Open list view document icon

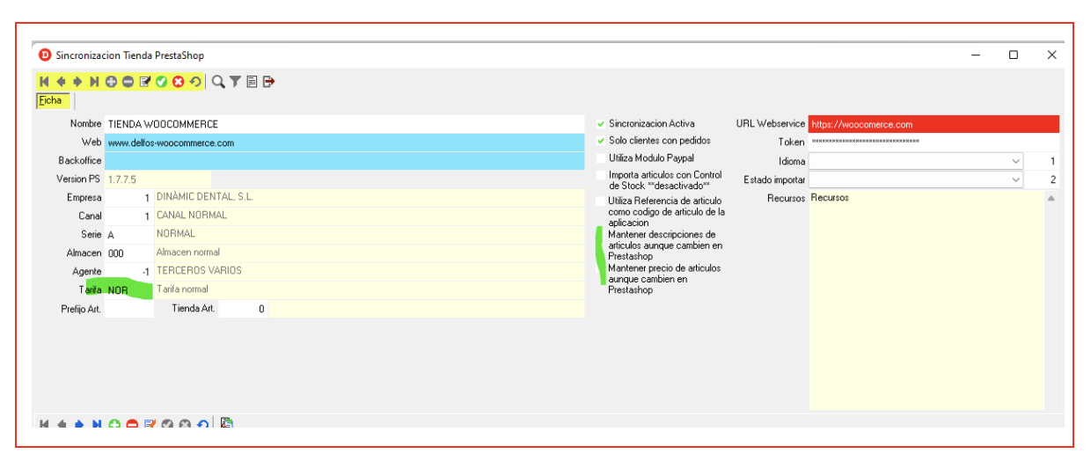252,82
